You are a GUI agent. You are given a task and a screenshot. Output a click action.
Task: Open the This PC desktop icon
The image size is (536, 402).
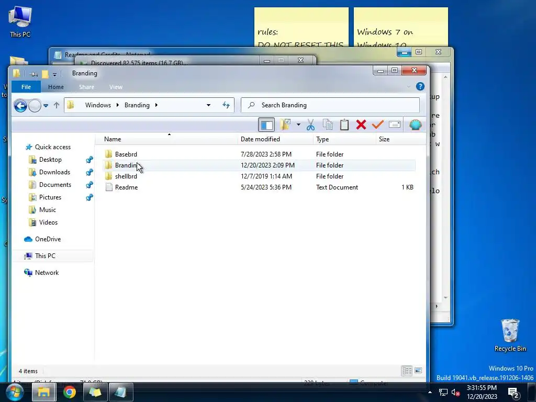pyautogui.click(x=20, y=22)
